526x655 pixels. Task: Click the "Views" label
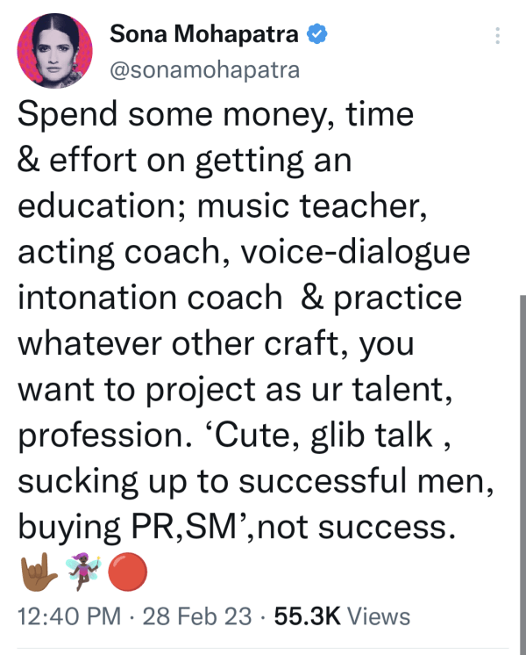[x=379, y=616]
